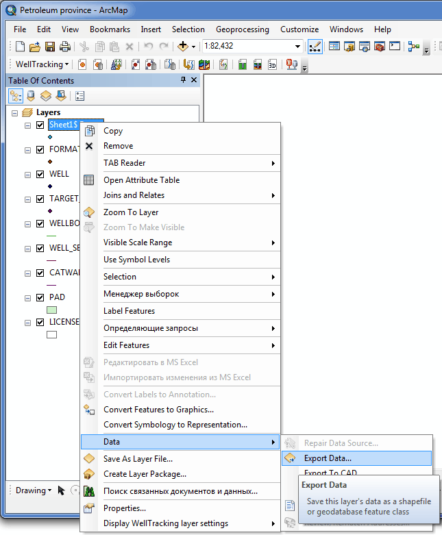The width and height of the screenshot is (442, 535).
Task: Click the green PAD symbol swatch
Action: 51,310
